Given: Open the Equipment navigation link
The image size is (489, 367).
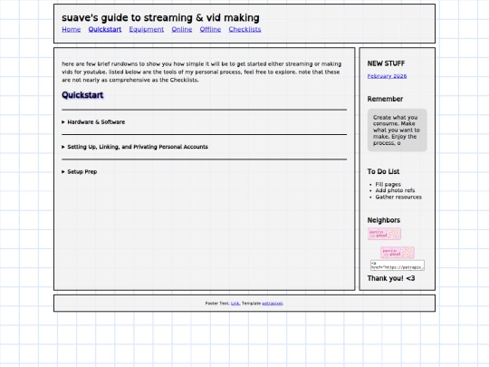Looking at the screenshot, I should coord(147,29).
